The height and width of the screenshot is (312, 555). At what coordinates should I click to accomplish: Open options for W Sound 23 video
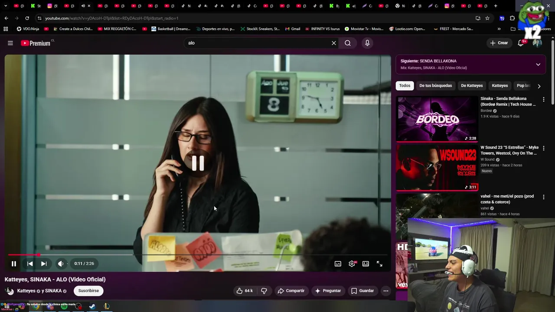[544, 148]
